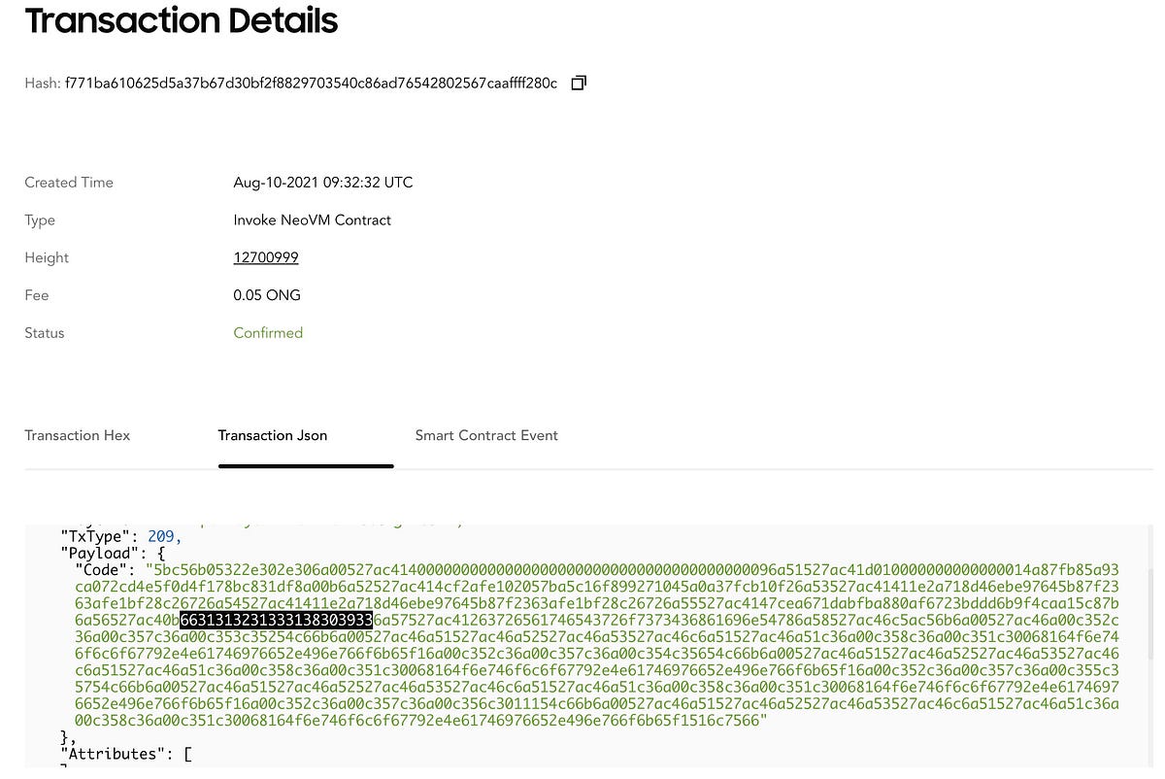
Task: Open the Smart Contract Event tab
Action: (x=486, y=435)
